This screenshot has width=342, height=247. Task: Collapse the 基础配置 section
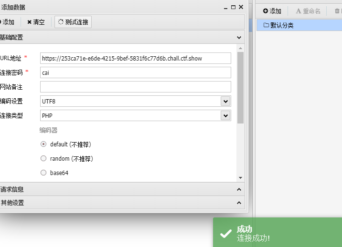click(239, 38)
